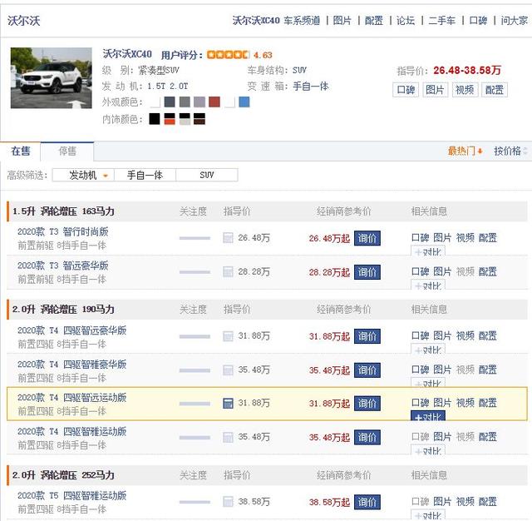Open 配置 in the top navigation

tap(374, 21)
